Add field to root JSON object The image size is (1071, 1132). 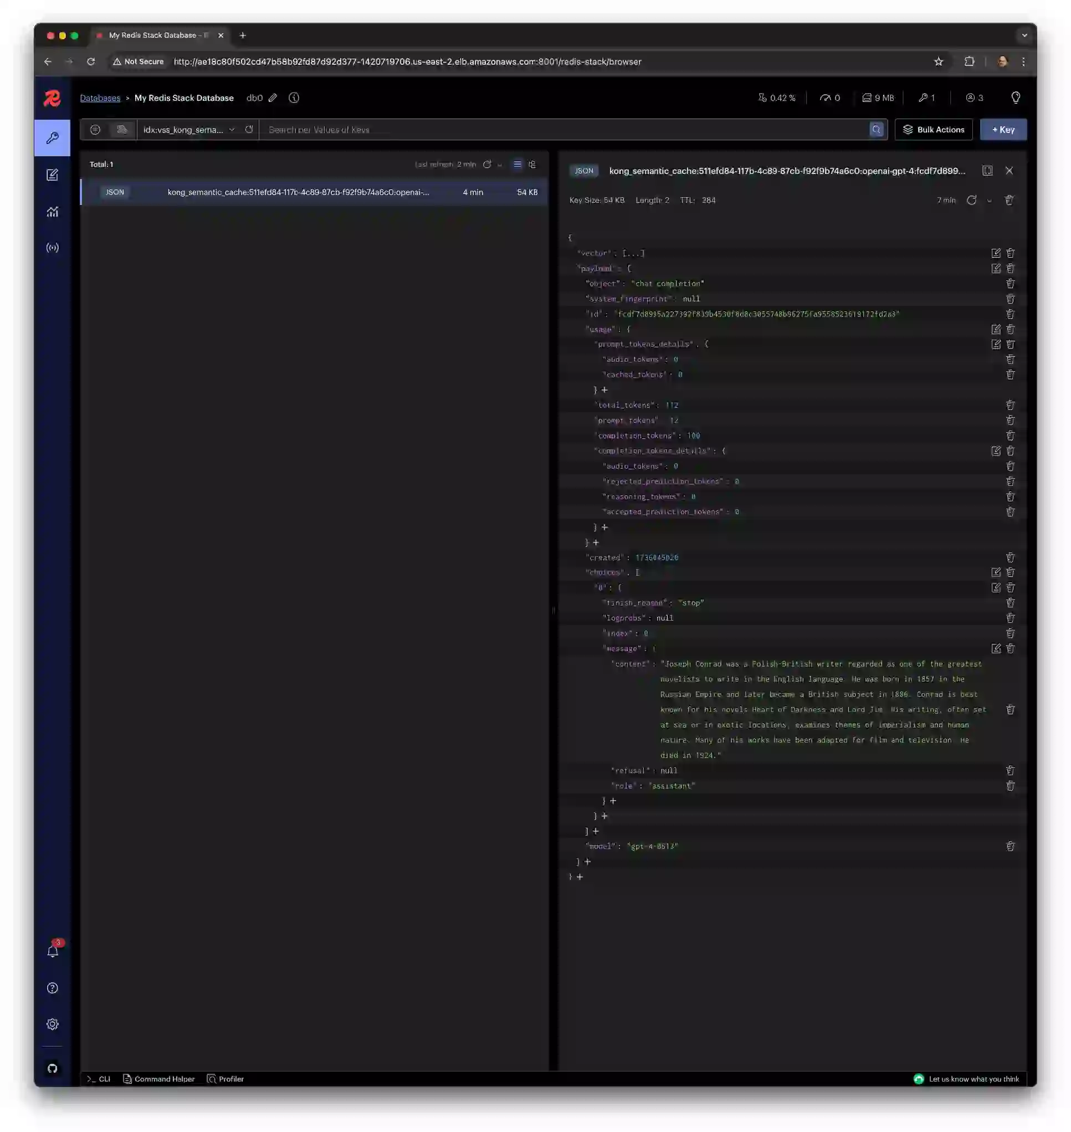580,877
